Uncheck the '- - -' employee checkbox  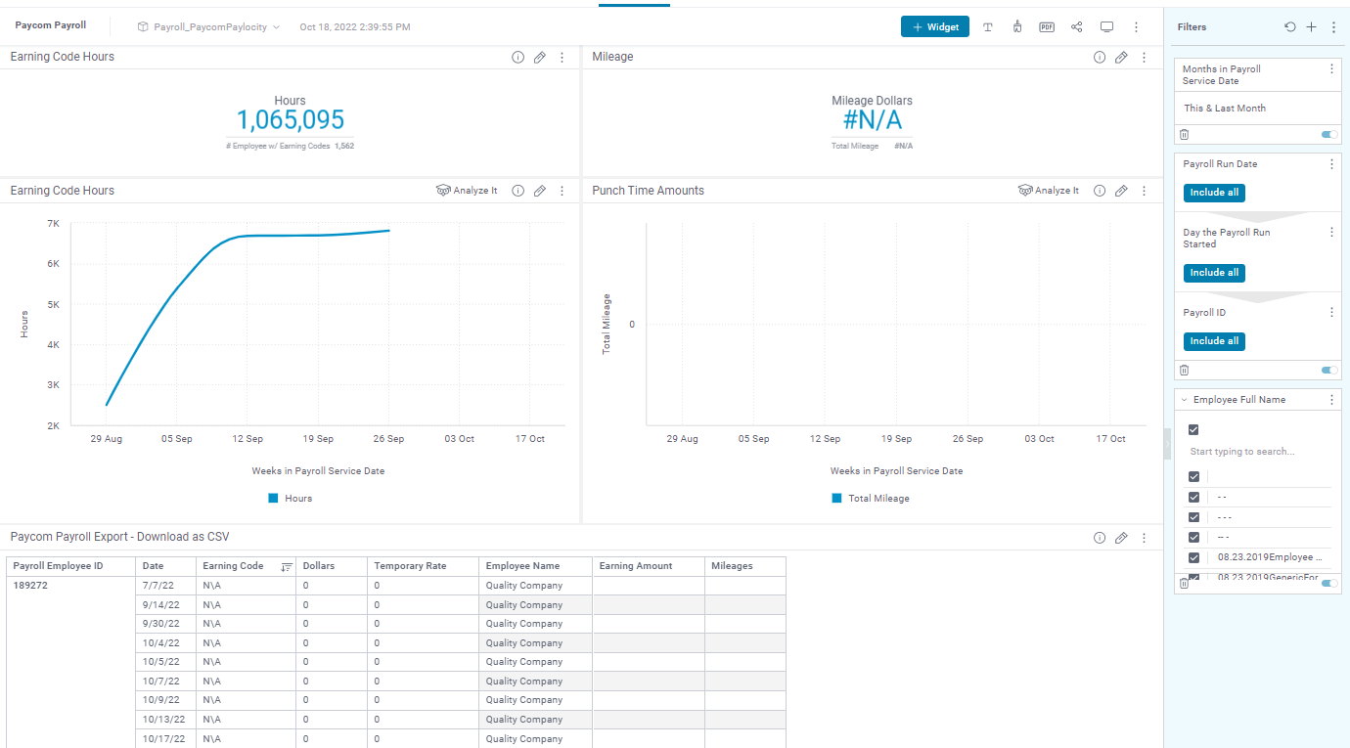click(1193, 517)
